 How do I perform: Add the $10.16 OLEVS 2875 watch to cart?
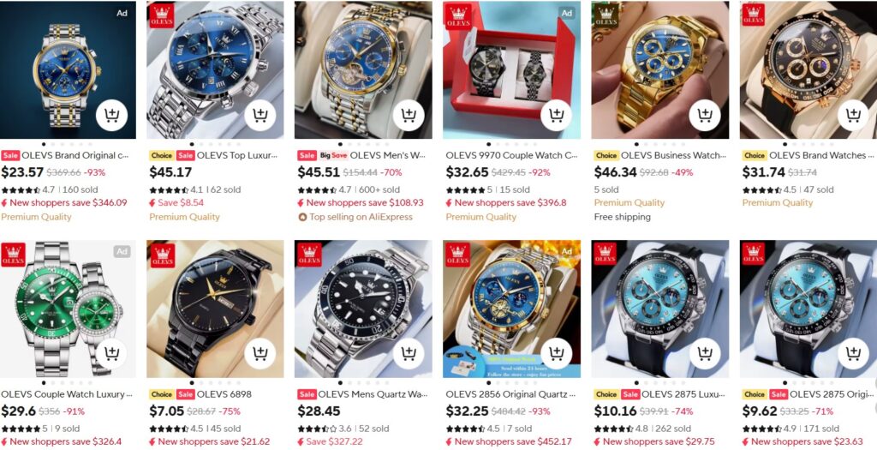point(705,354)
